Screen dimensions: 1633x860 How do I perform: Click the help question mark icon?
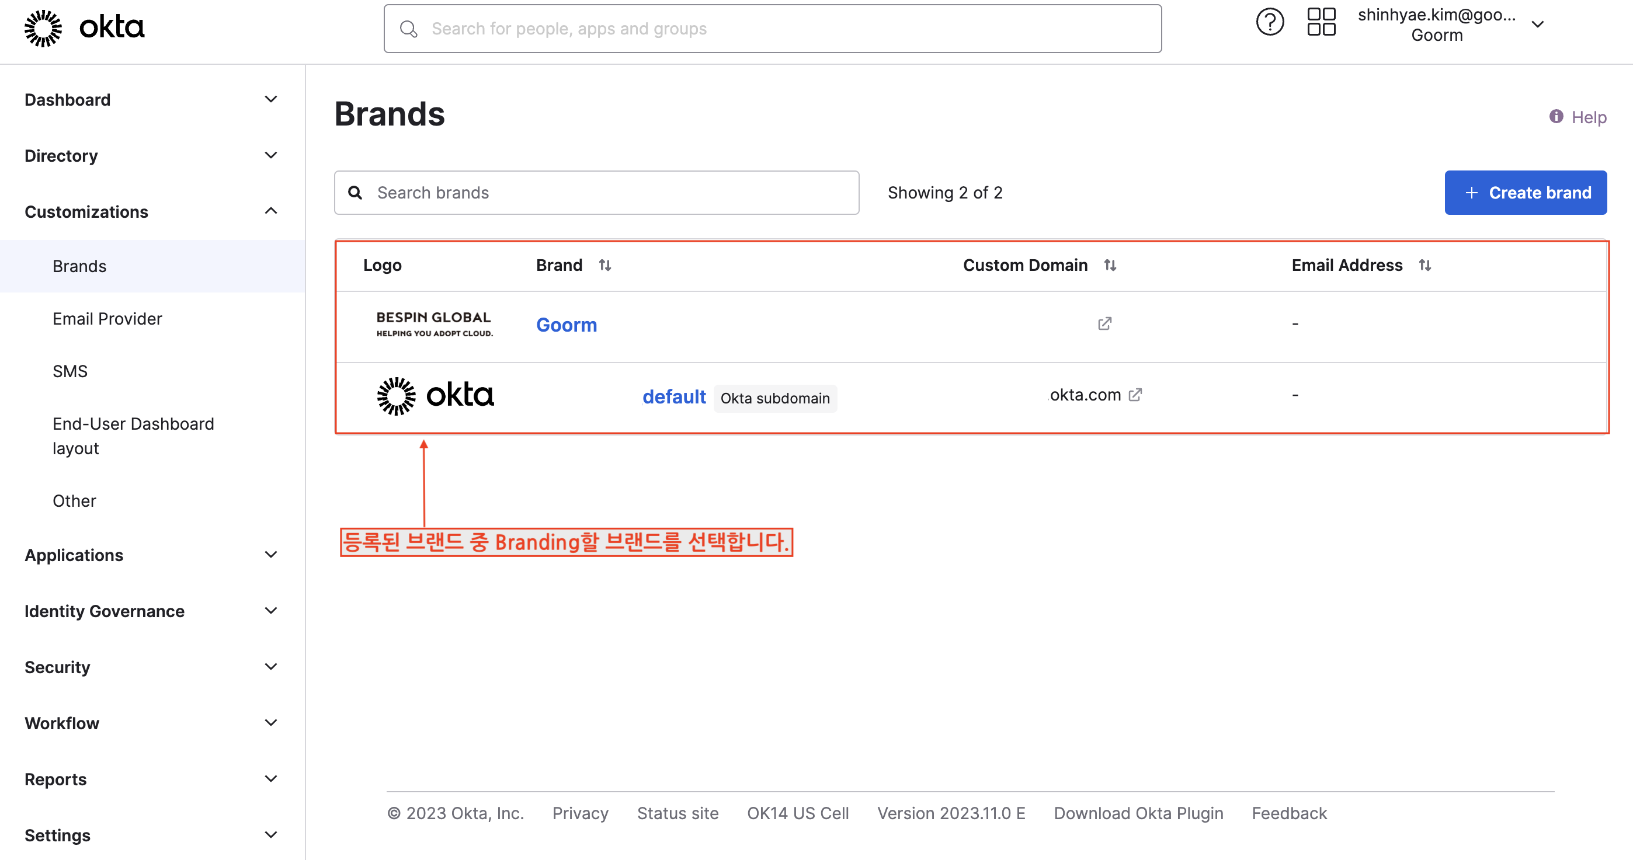point(1270,23)
